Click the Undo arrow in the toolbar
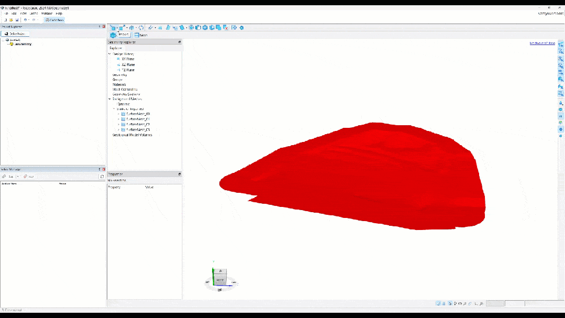This screenshot has height=318, width=565. (25, 20)
